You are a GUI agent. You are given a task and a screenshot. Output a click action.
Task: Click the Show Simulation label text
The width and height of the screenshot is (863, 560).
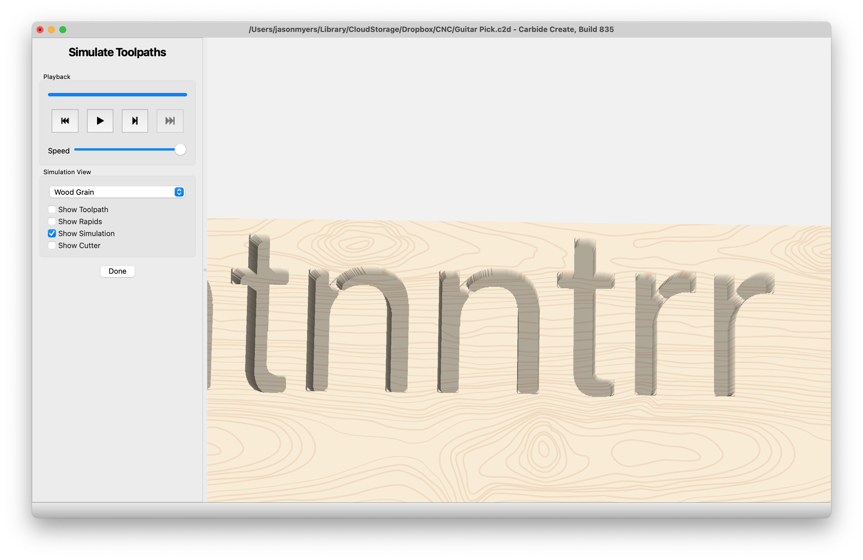[86, 233]
